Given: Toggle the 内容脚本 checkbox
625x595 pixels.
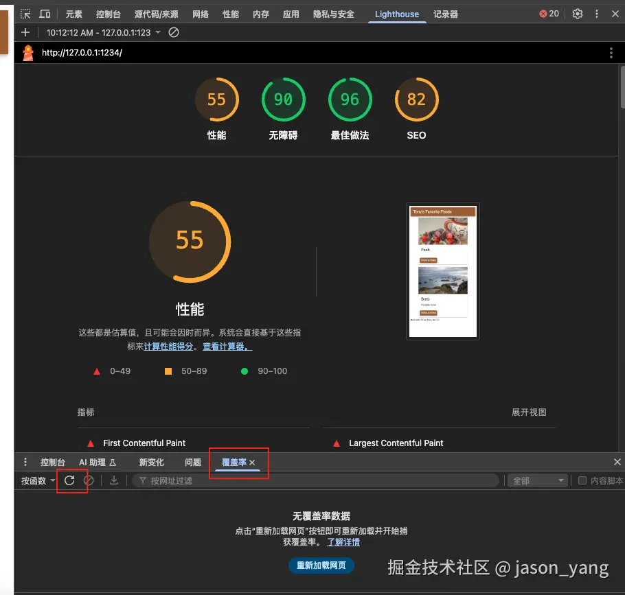Looking at the screenshot, I should (x=582, y=480).
